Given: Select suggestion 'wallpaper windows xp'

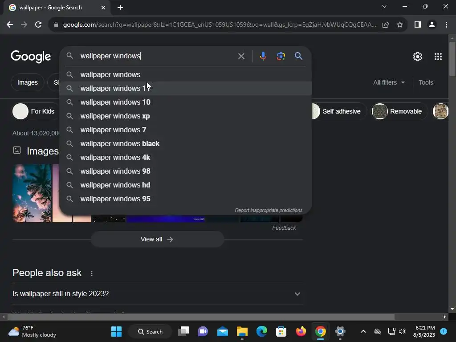Looking at the screenshot, I should coord(185,116).
